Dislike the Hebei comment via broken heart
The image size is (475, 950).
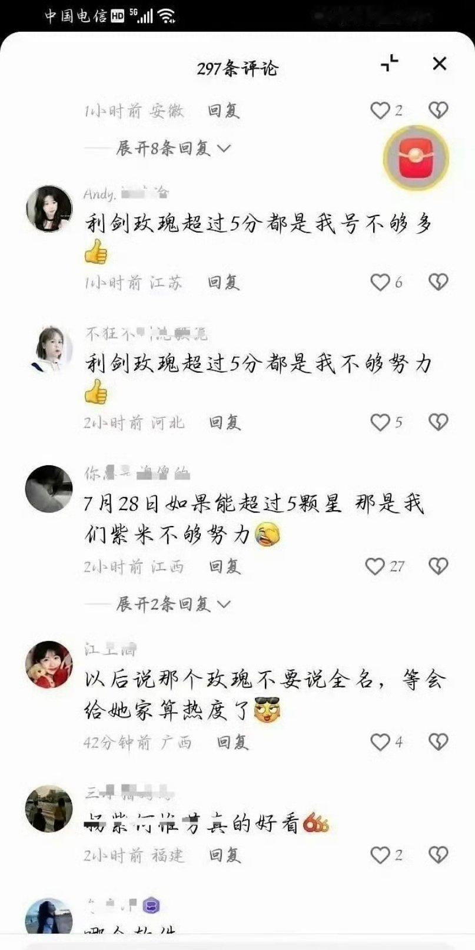[438, 422]
